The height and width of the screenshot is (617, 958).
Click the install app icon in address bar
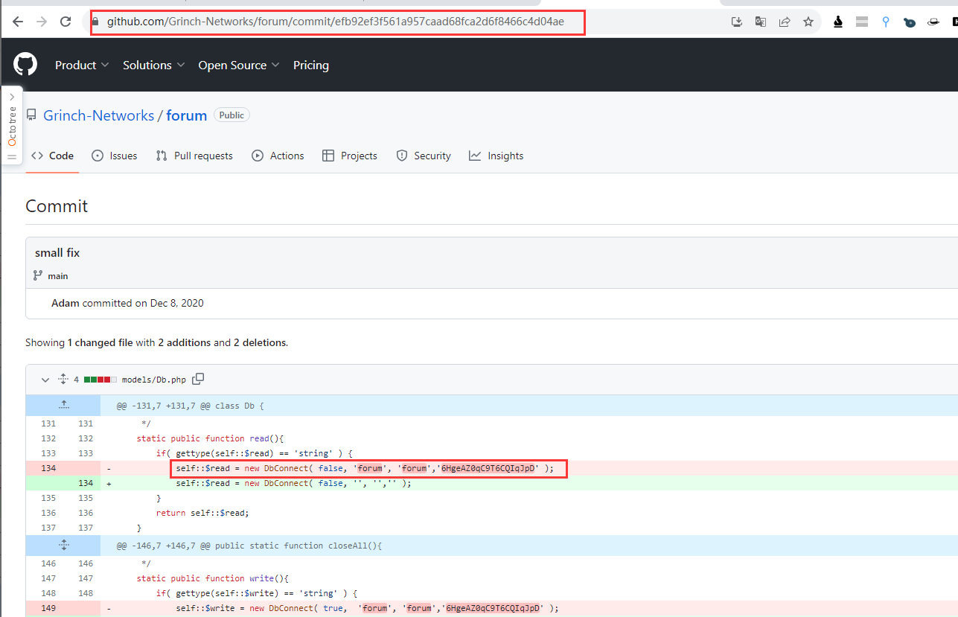tap(737, 22)
